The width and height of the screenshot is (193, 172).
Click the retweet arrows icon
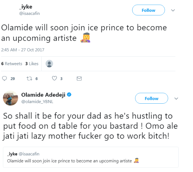(28, 79)
